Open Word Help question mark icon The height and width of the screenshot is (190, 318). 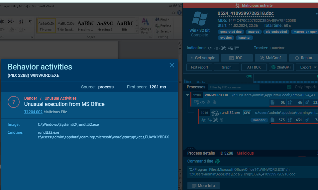(179, 13)
